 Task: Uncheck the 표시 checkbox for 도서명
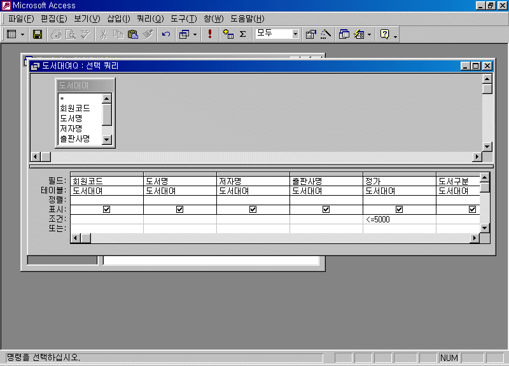point(179,209)
